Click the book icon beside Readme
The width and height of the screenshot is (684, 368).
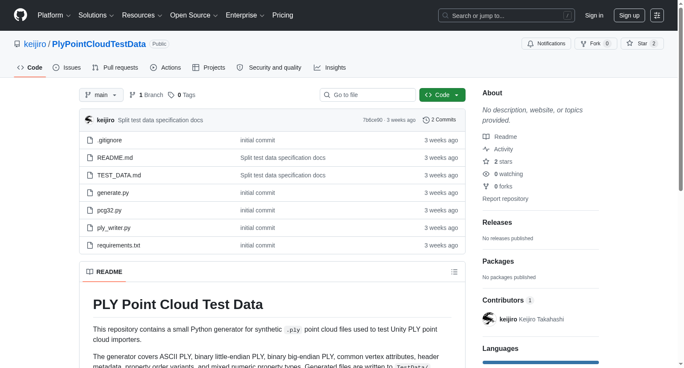pos(486,137)
